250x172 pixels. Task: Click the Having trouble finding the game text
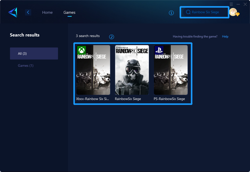tap(195, 36)
